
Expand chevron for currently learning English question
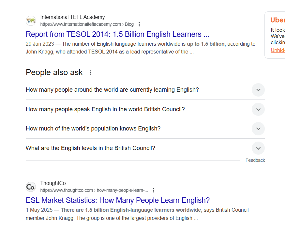pos(258,90)
